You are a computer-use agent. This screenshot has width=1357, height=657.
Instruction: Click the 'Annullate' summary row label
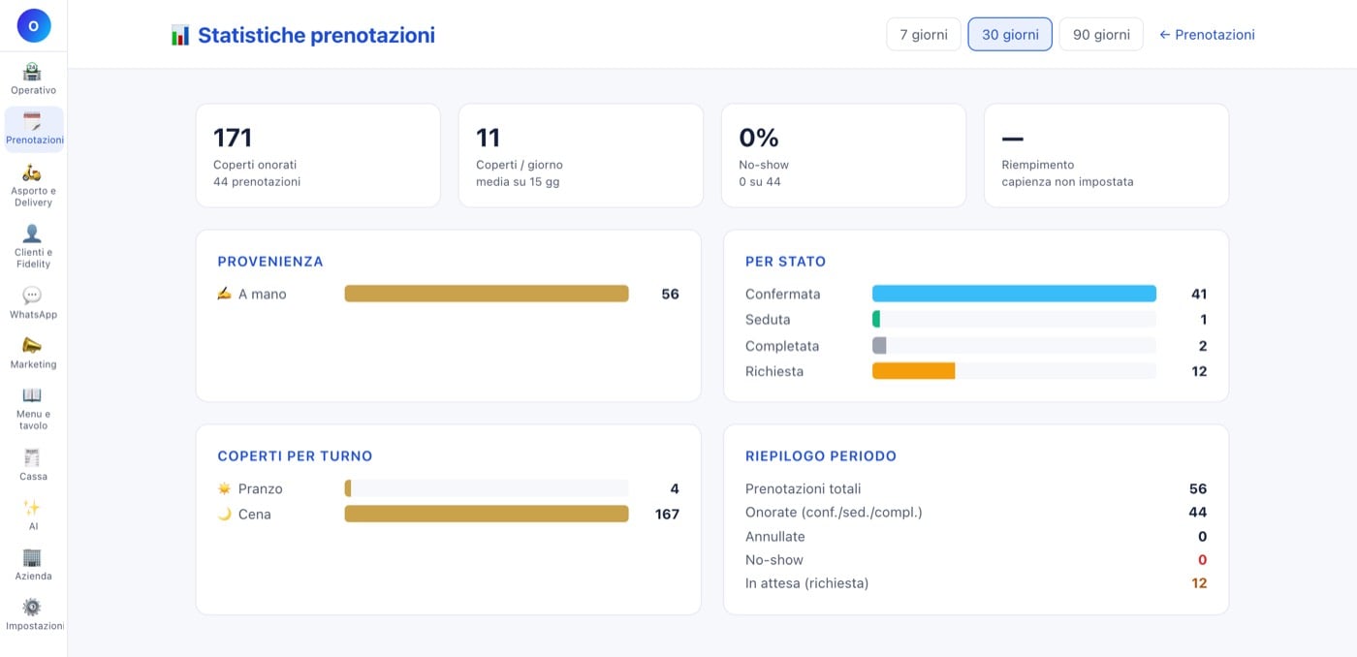[774, 536]
